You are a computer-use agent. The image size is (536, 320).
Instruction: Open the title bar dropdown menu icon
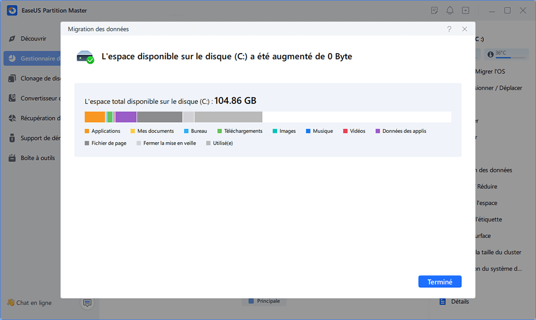(x=466, y=11)
